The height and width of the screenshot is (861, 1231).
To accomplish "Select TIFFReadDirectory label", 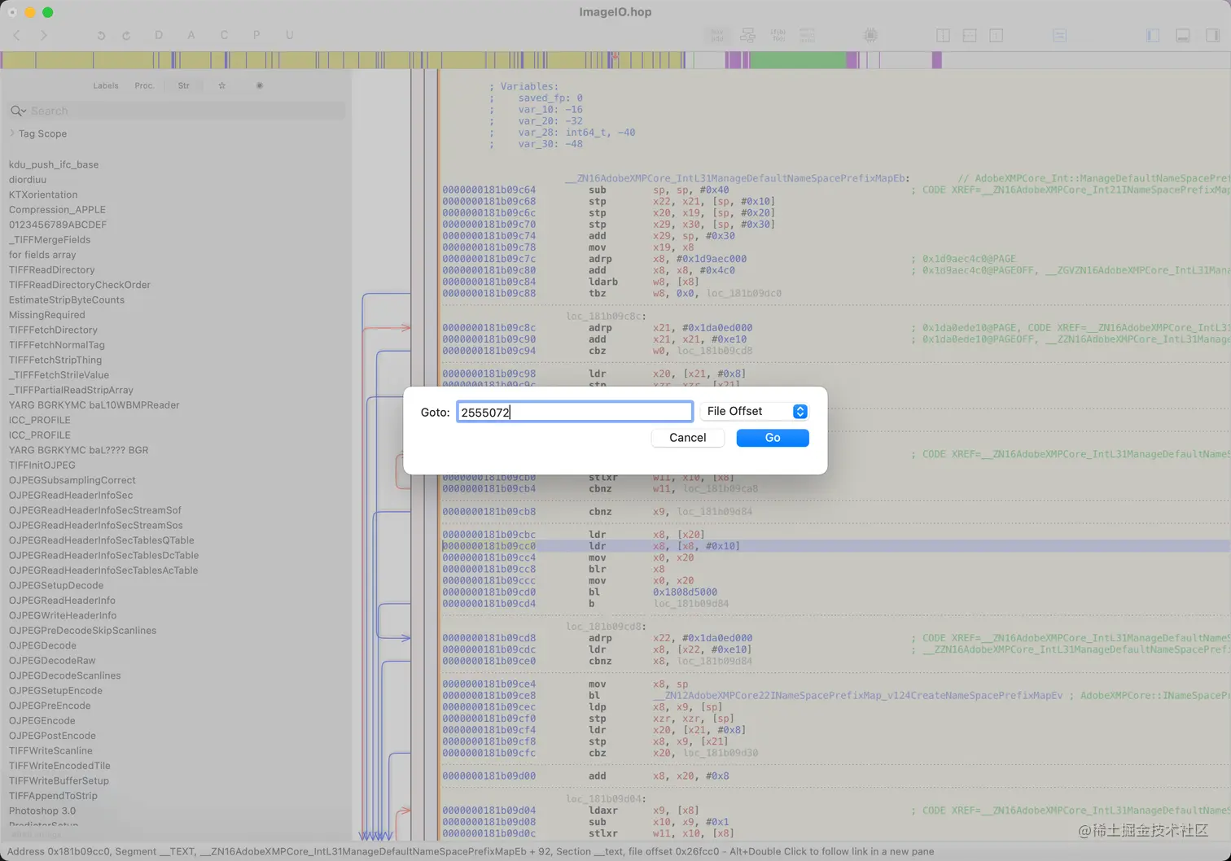I will click(51, 269).
